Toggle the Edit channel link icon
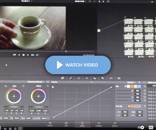This screenshot has height=130, width=156. tap(126, 86)
